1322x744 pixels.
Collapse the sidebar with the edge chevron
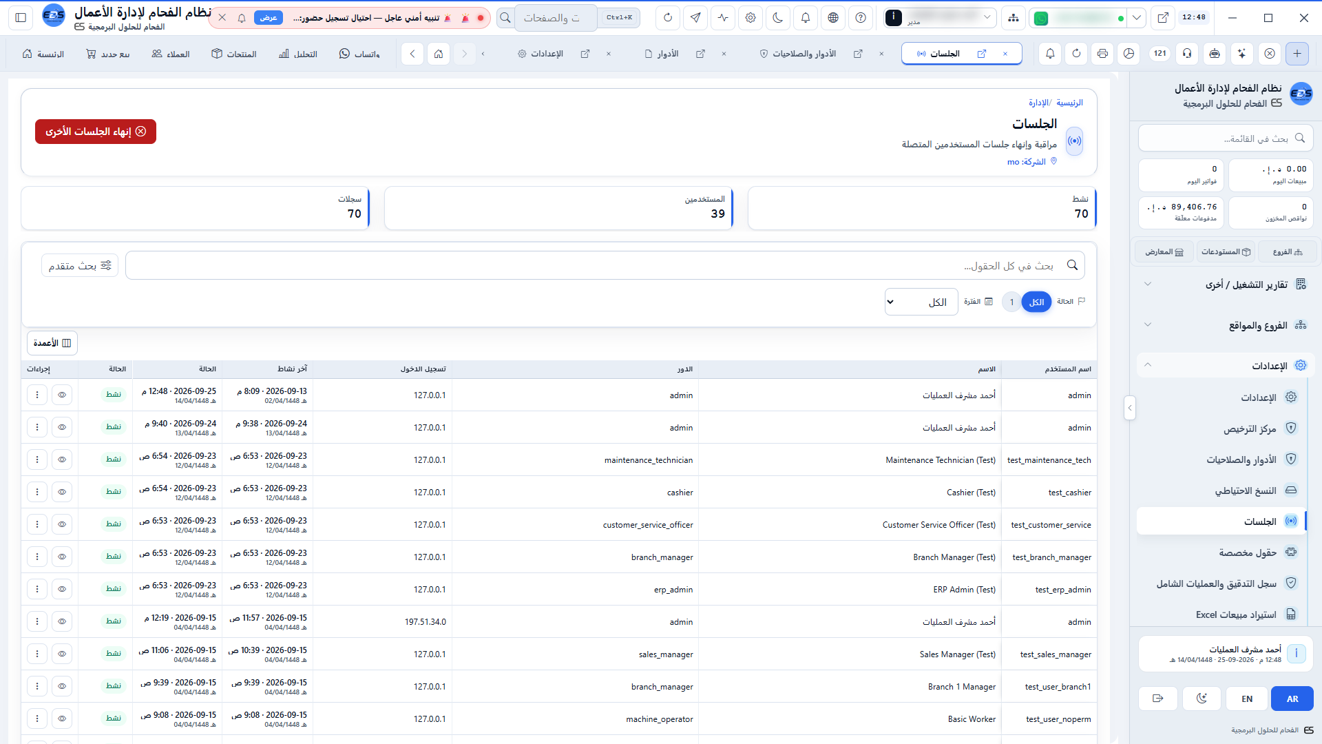(x=1129, y=408)
